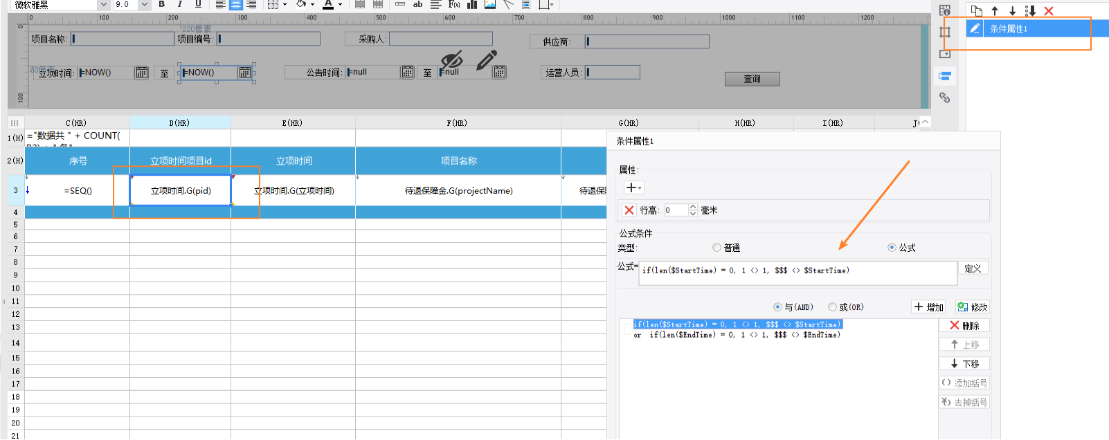Click the 去掉括号 remove parentheses button
The height and width of the screenshot is (440, 1109).
pos(964,402)
